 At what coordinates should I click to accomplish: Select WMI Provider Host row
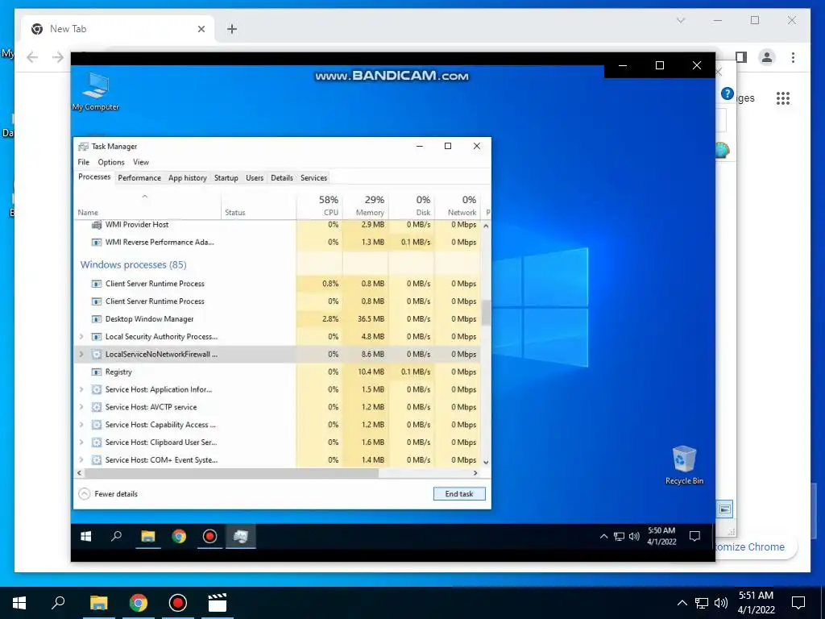click(x=277, y=225)
